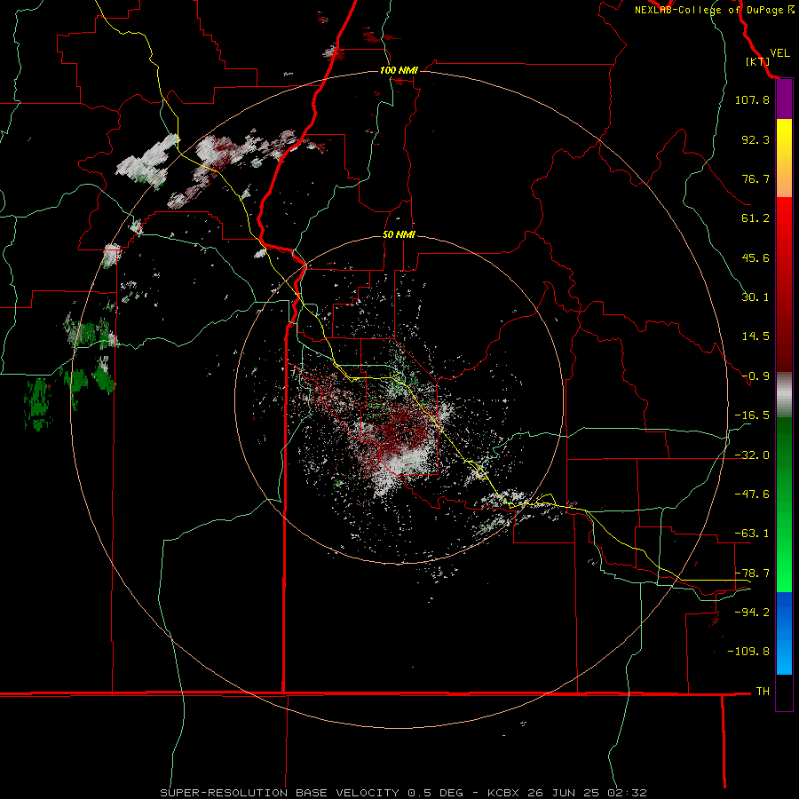The image size is (799, 799).
Task: Click the green segment of the color bar
Action: [x=784, y=504]
